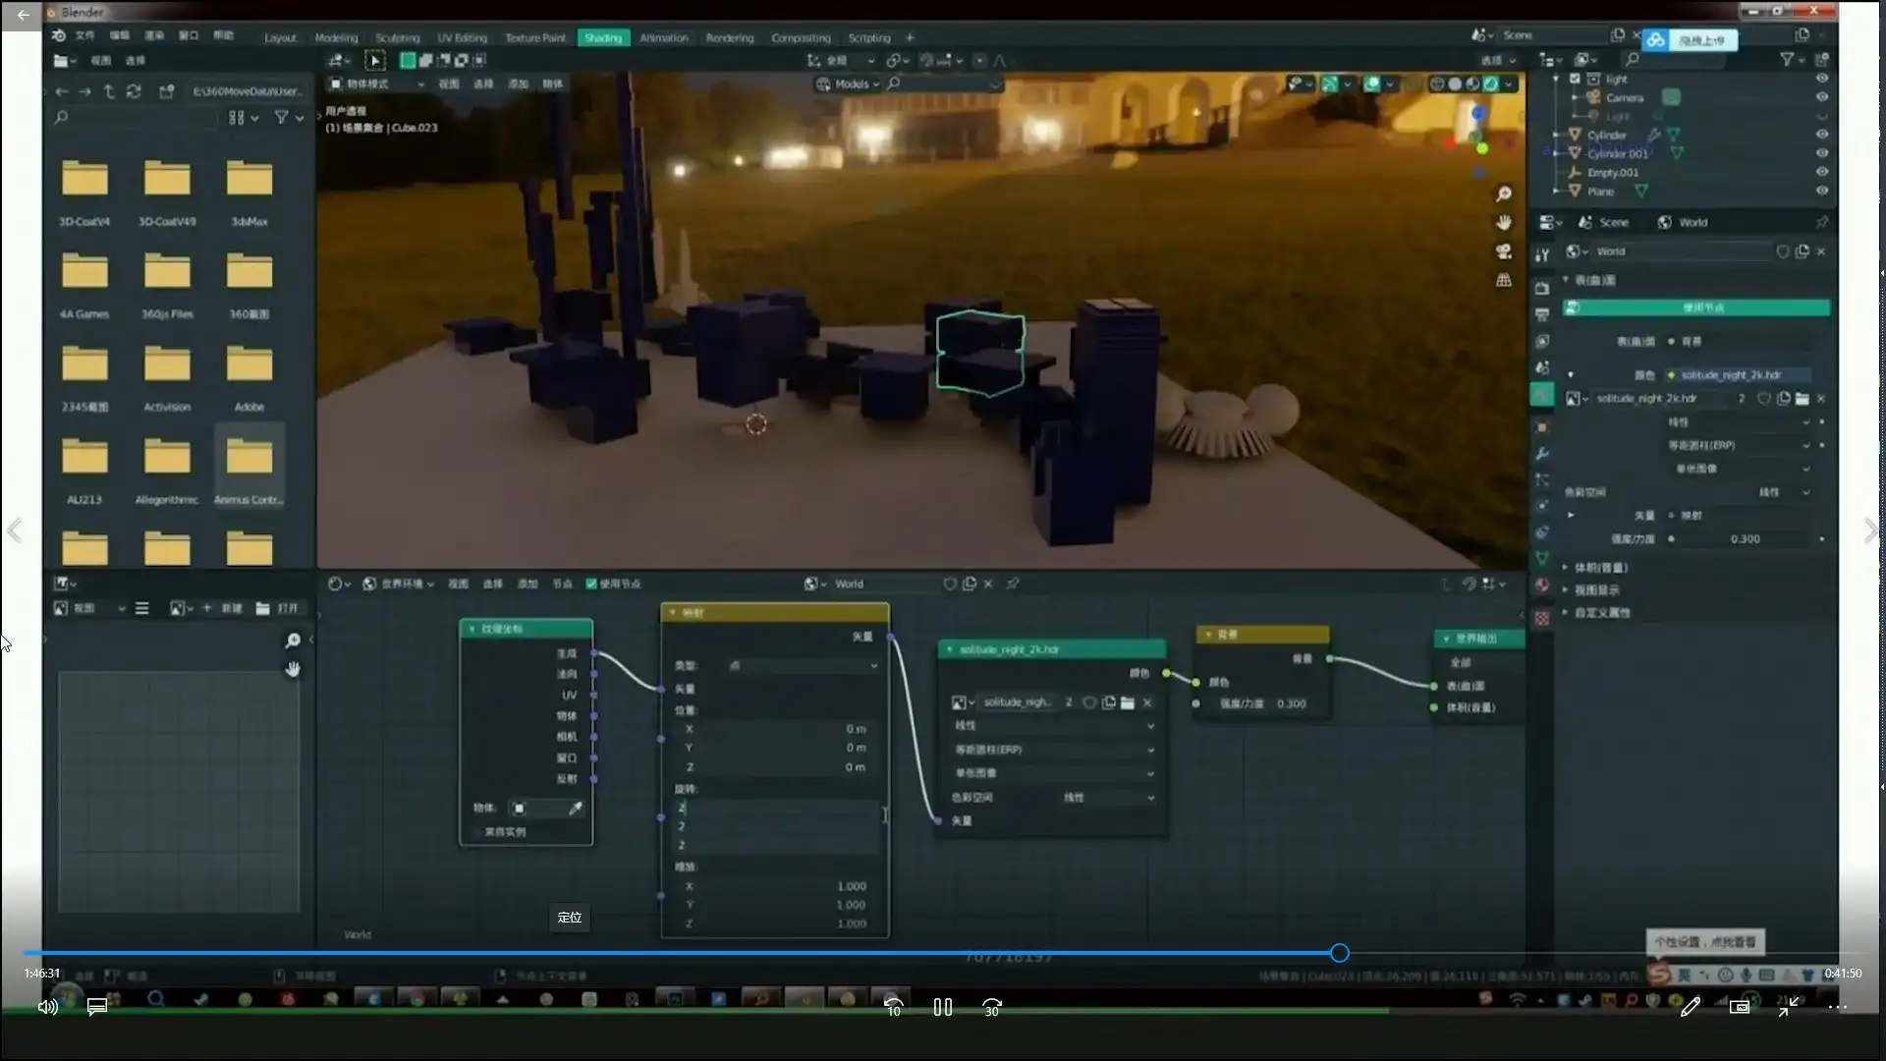Screen dimensions: 1886x1061
Task: Pin the properties editor with pin icon
Action: [1822, 223]
